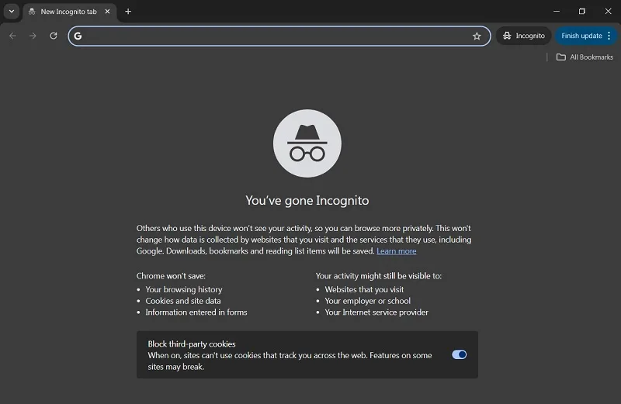The height and width of the screenshot is (404, 621).
Task: Close the New Incognito tab
Action: [107, 12]
